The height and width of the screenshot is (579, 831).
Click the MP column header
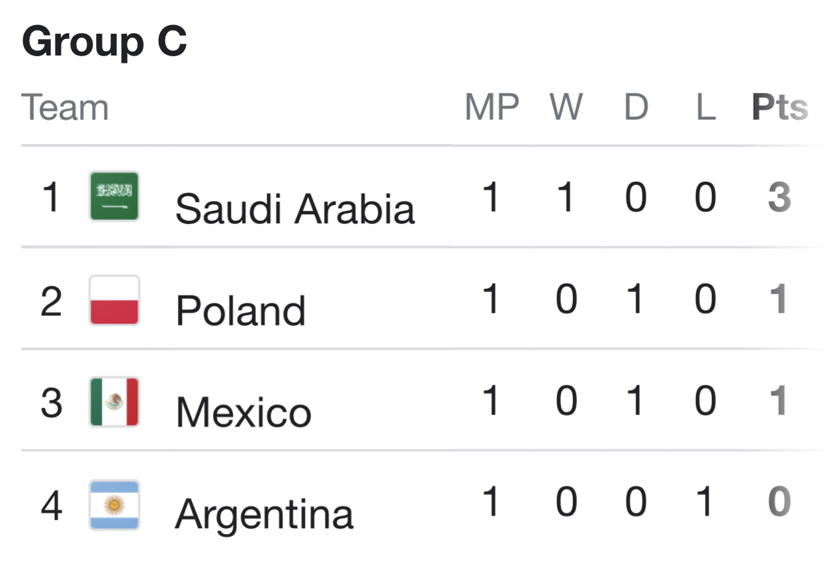[492, 108]
